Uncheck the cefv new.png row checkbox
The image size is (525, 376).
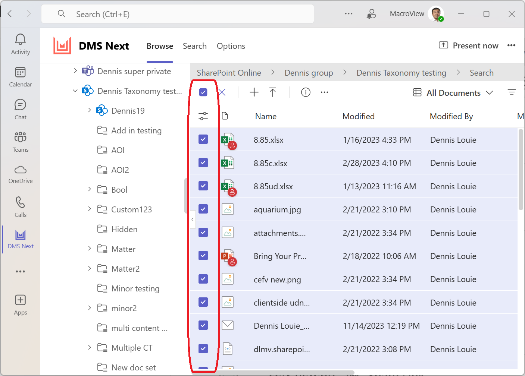(203, 279)
